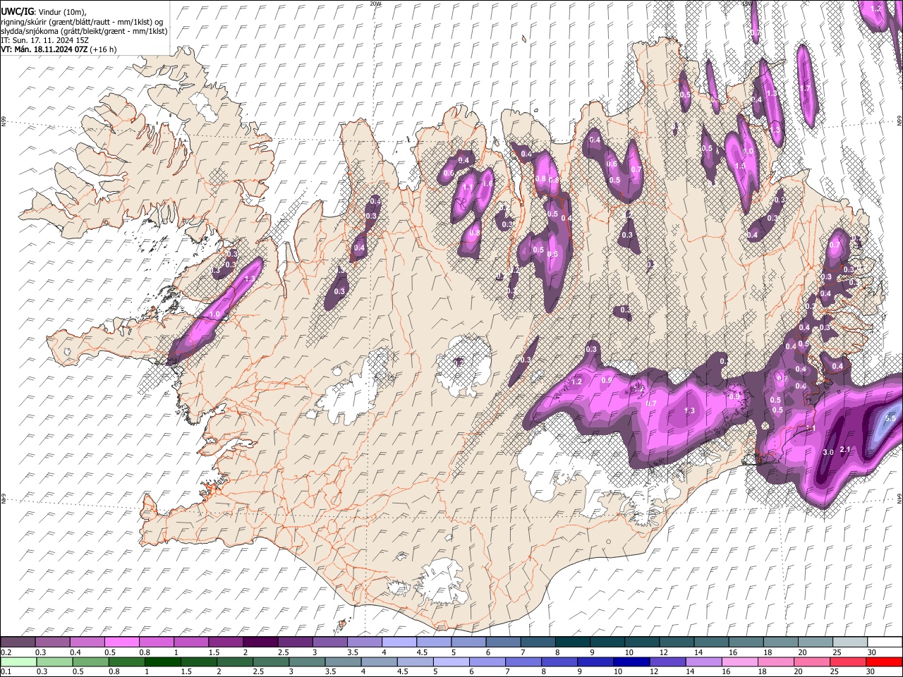
Task: Select the 3.0 precipitation value label
Action: click(828, 451)
